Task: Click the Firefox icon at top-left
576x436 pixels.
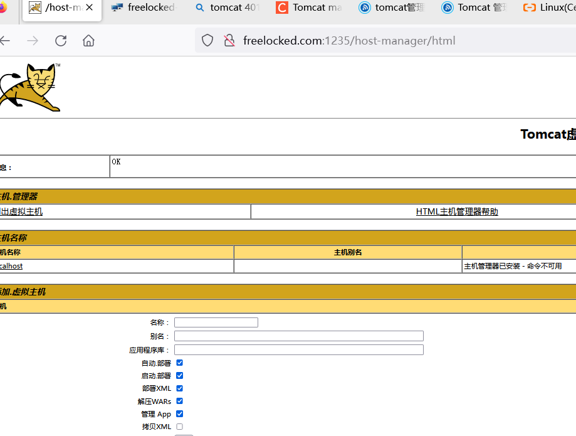Action: point(3,8)
